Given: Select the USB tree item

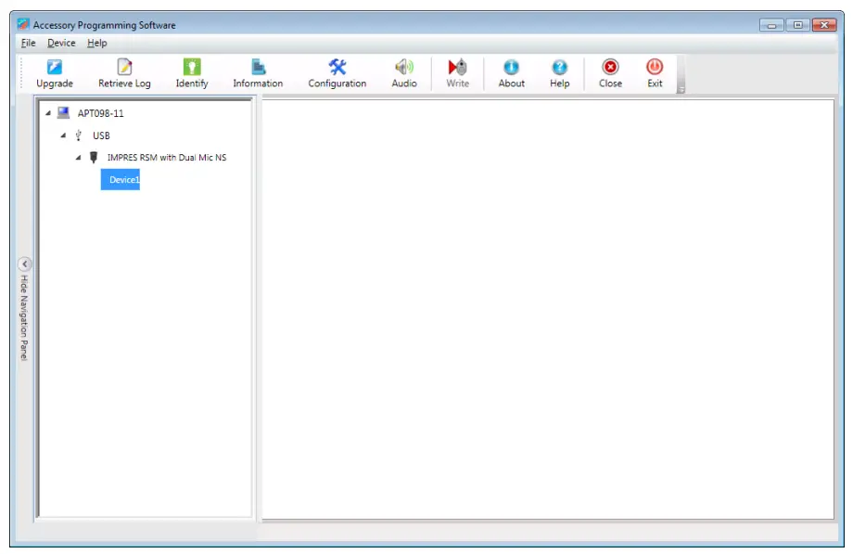Looking at the screenshot, I should click(x=101, y=135).
